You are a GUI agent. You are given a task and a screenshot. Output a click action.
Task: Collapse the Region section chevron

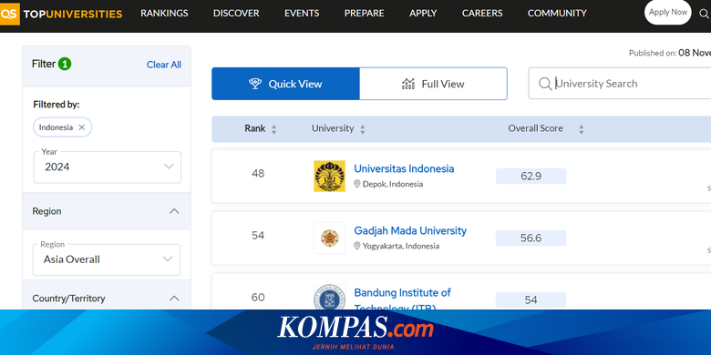click(x=174, y=211)
